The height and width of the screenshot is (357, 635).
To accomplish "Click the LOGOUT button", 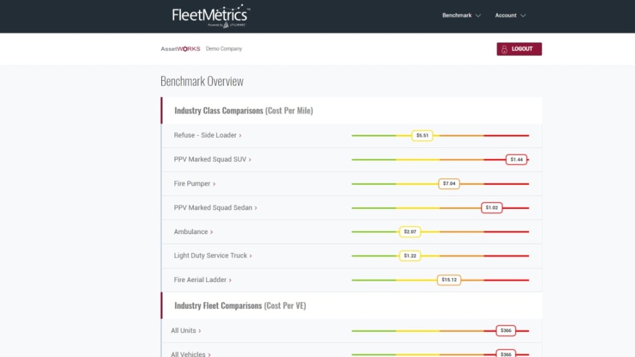I will coord(519,49).
